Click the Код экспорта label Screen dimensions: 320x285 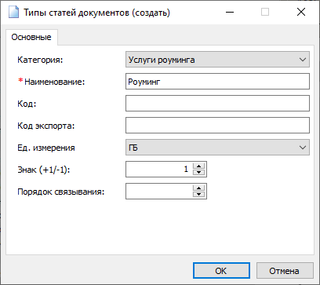[46, 126]
